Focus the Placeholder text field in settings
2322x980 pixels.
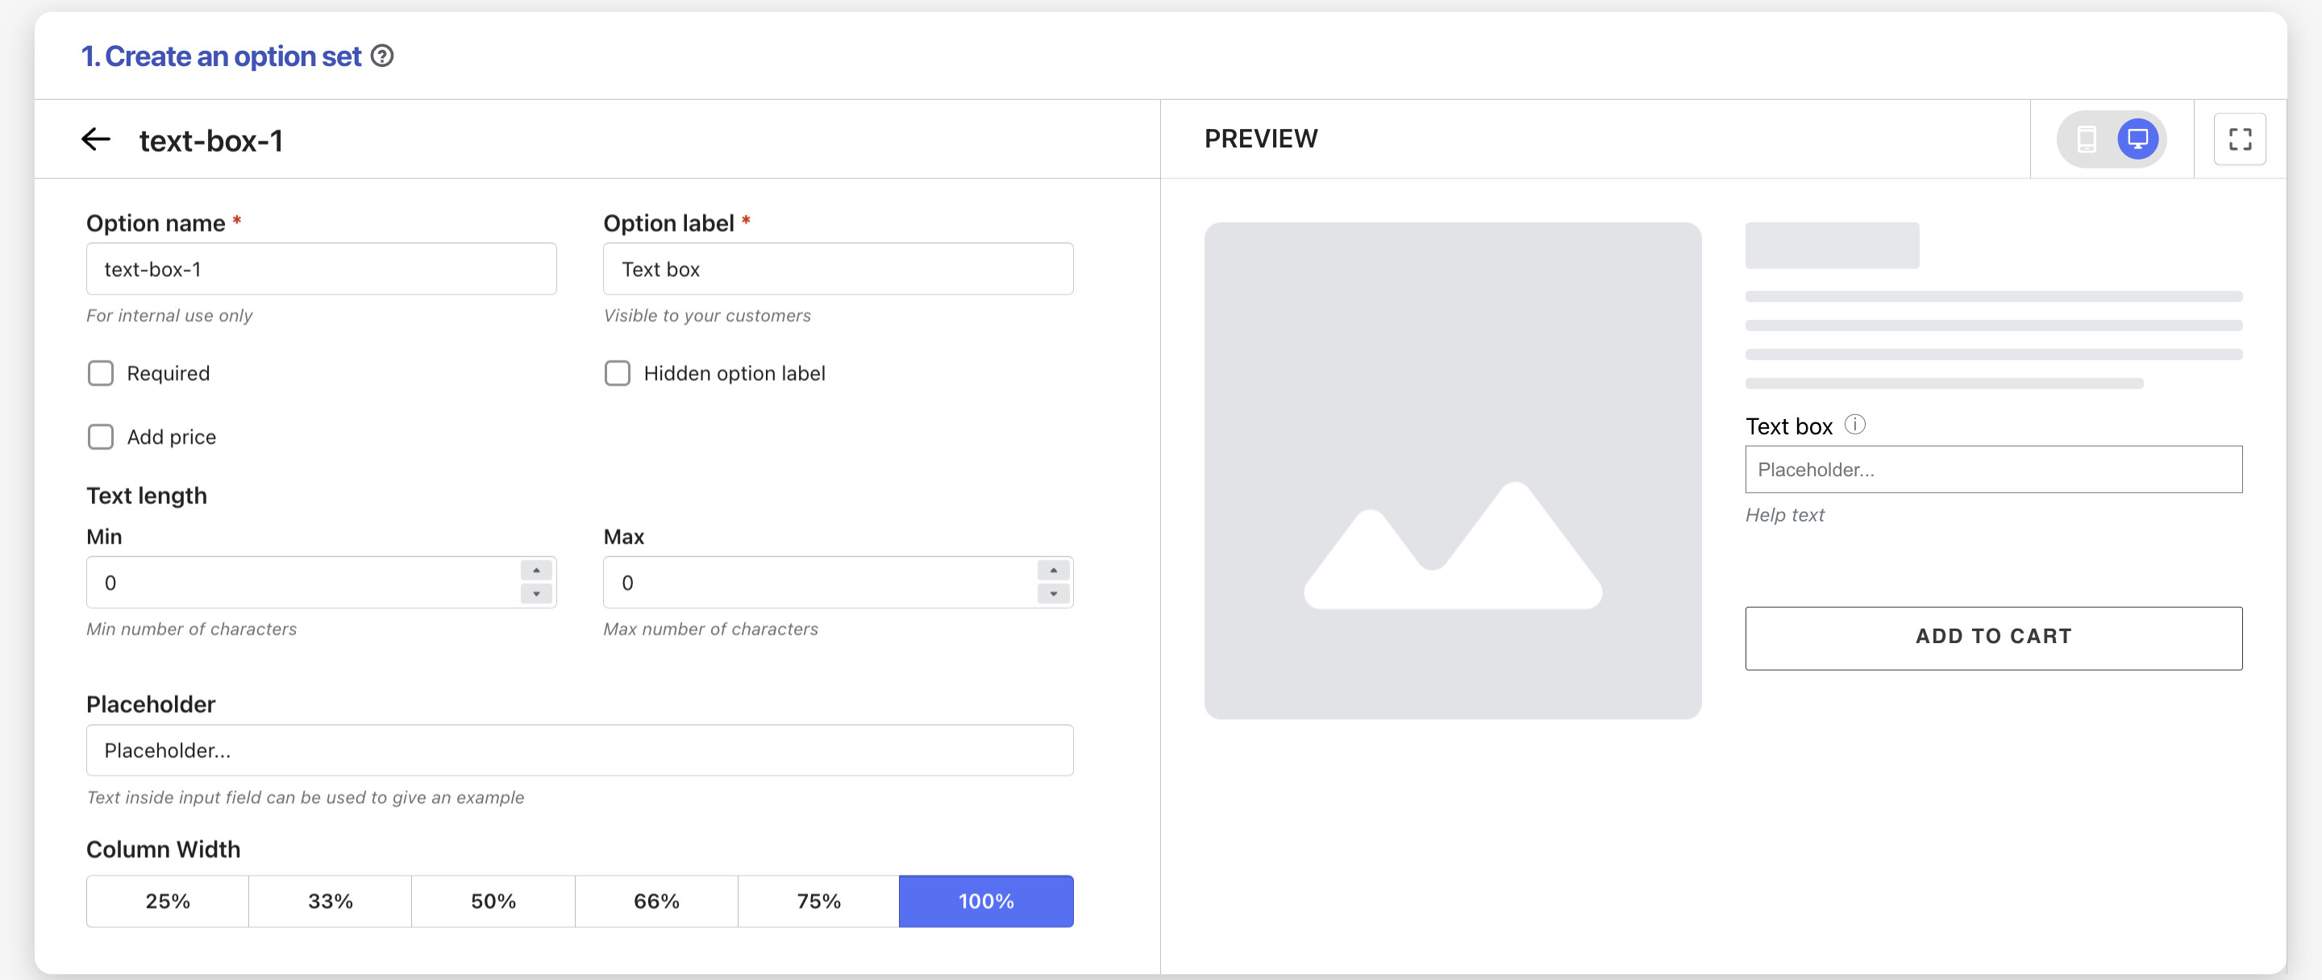pos(580,750)
